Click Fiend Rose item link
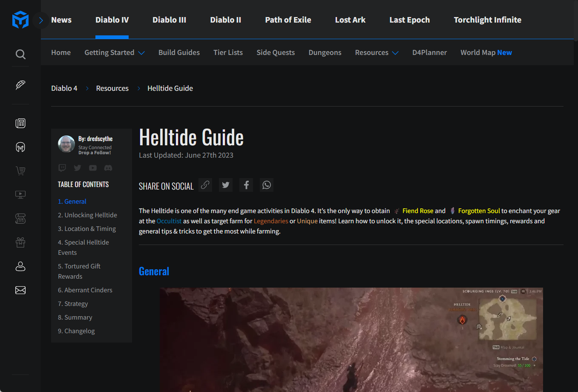 418,211
